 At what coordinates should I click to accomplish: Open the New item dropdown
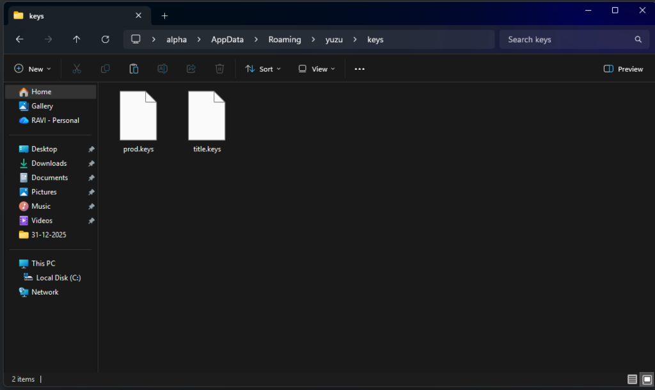pyautogui.click(x=33, y=69)
